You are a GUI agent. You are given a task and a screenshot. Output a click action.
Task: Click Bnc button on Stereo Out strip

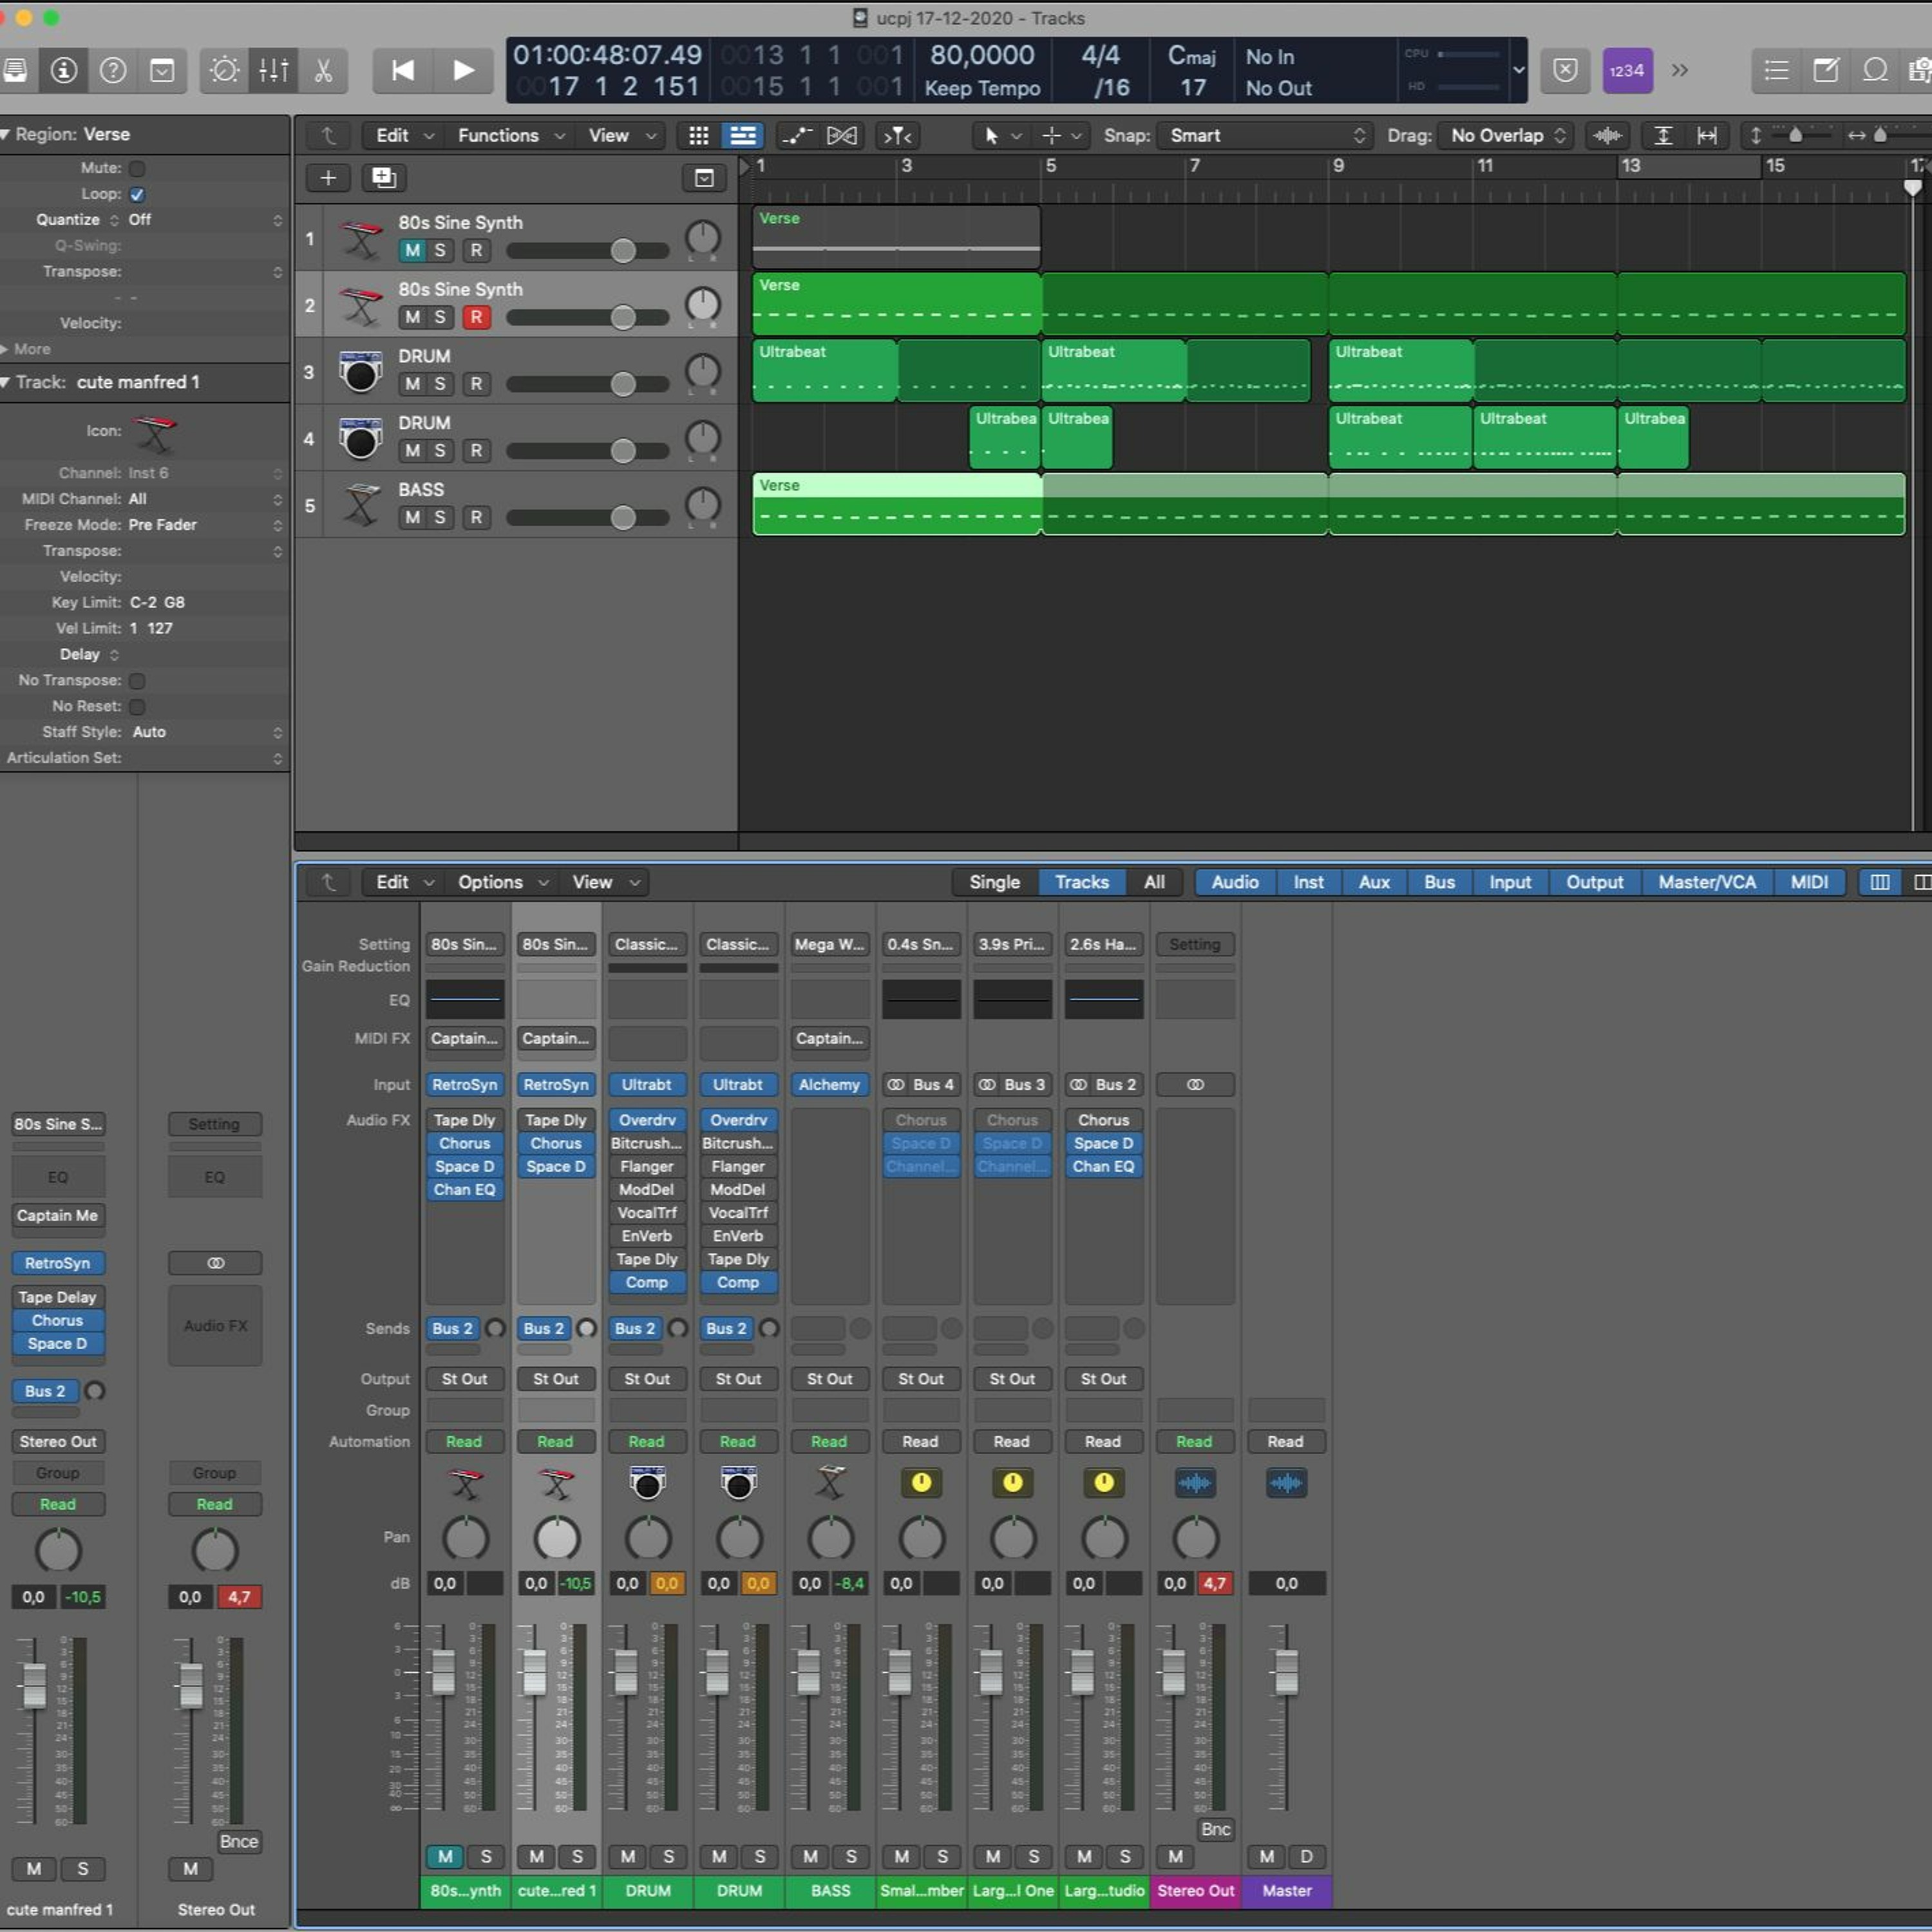[1215, 1829]
